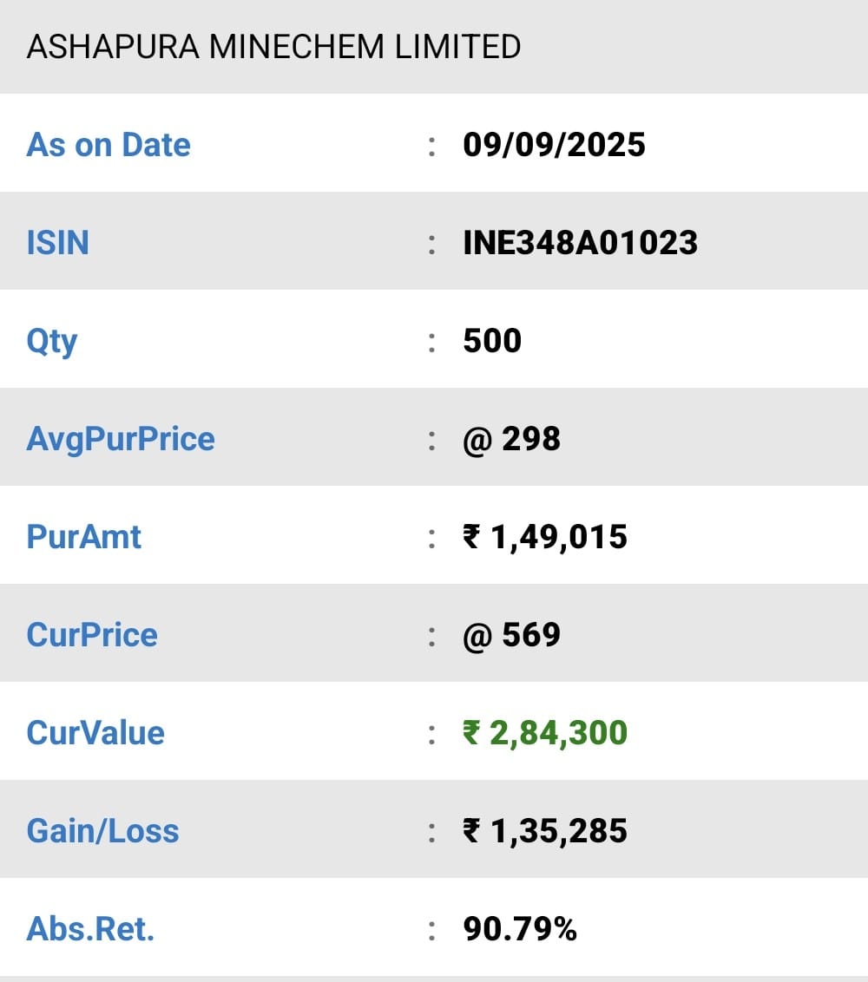The height and width of the screenshot is (982, 868).
Task: Click the ASHAPURA MINECHEM LIMITED header
Action: (x=273, y=46)
